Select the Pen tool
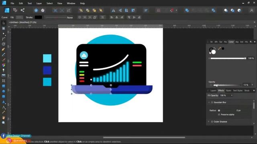 click(x=4, y=49)
